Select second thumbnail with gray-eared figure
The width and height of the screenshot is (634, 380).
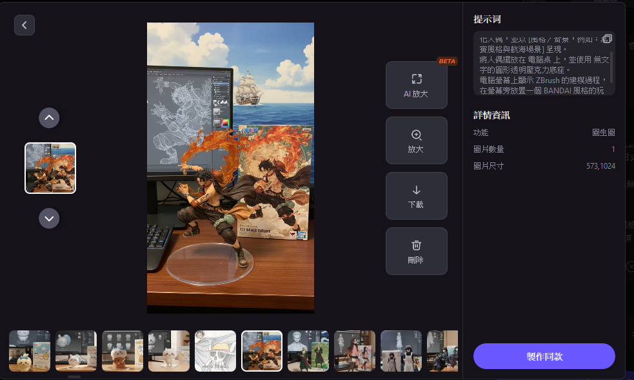point(76,351)
